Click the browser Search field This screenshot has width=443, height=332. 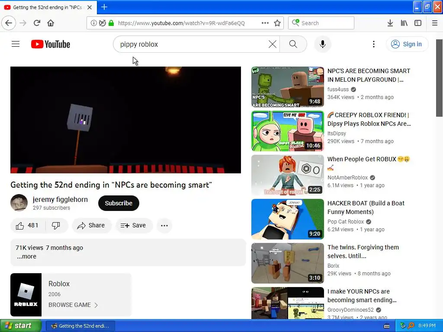pyautogui.click(x=321, y=23)
